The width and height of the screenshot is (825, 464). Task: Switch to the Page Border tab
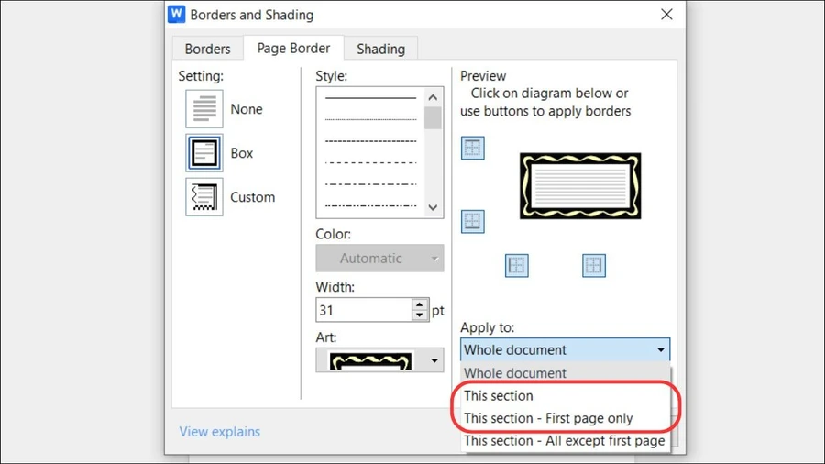[293, 48]
